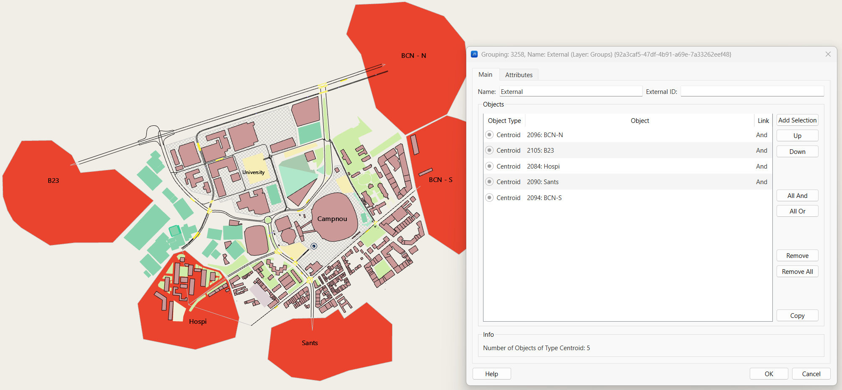842x390 pixels.
Task: Open the And link cell for Hospi
Action: point(761,166)
